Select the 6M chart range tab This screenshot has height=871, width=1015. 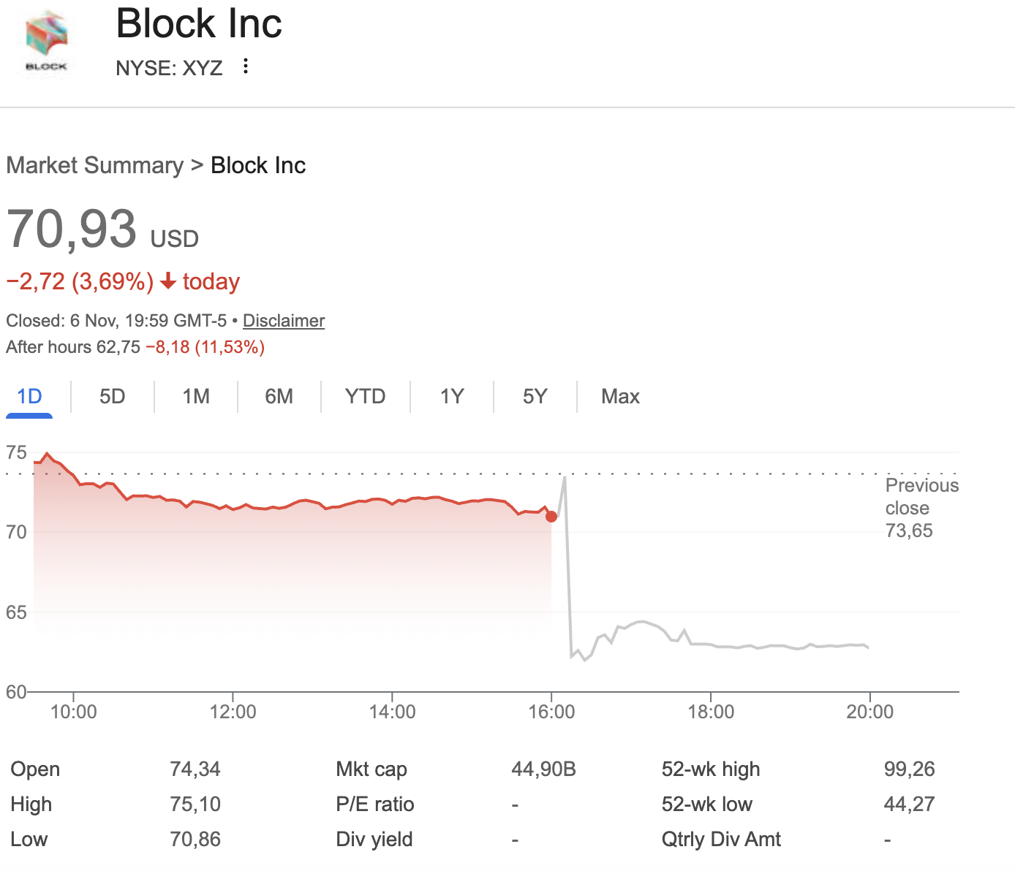(279, 397)
